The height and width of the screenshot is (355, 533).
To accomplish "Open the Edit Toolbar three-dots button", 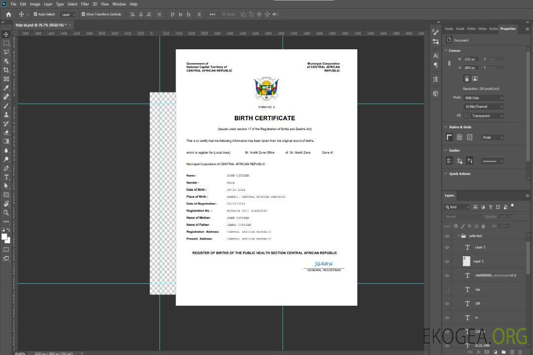I will (x=6, y=221).
